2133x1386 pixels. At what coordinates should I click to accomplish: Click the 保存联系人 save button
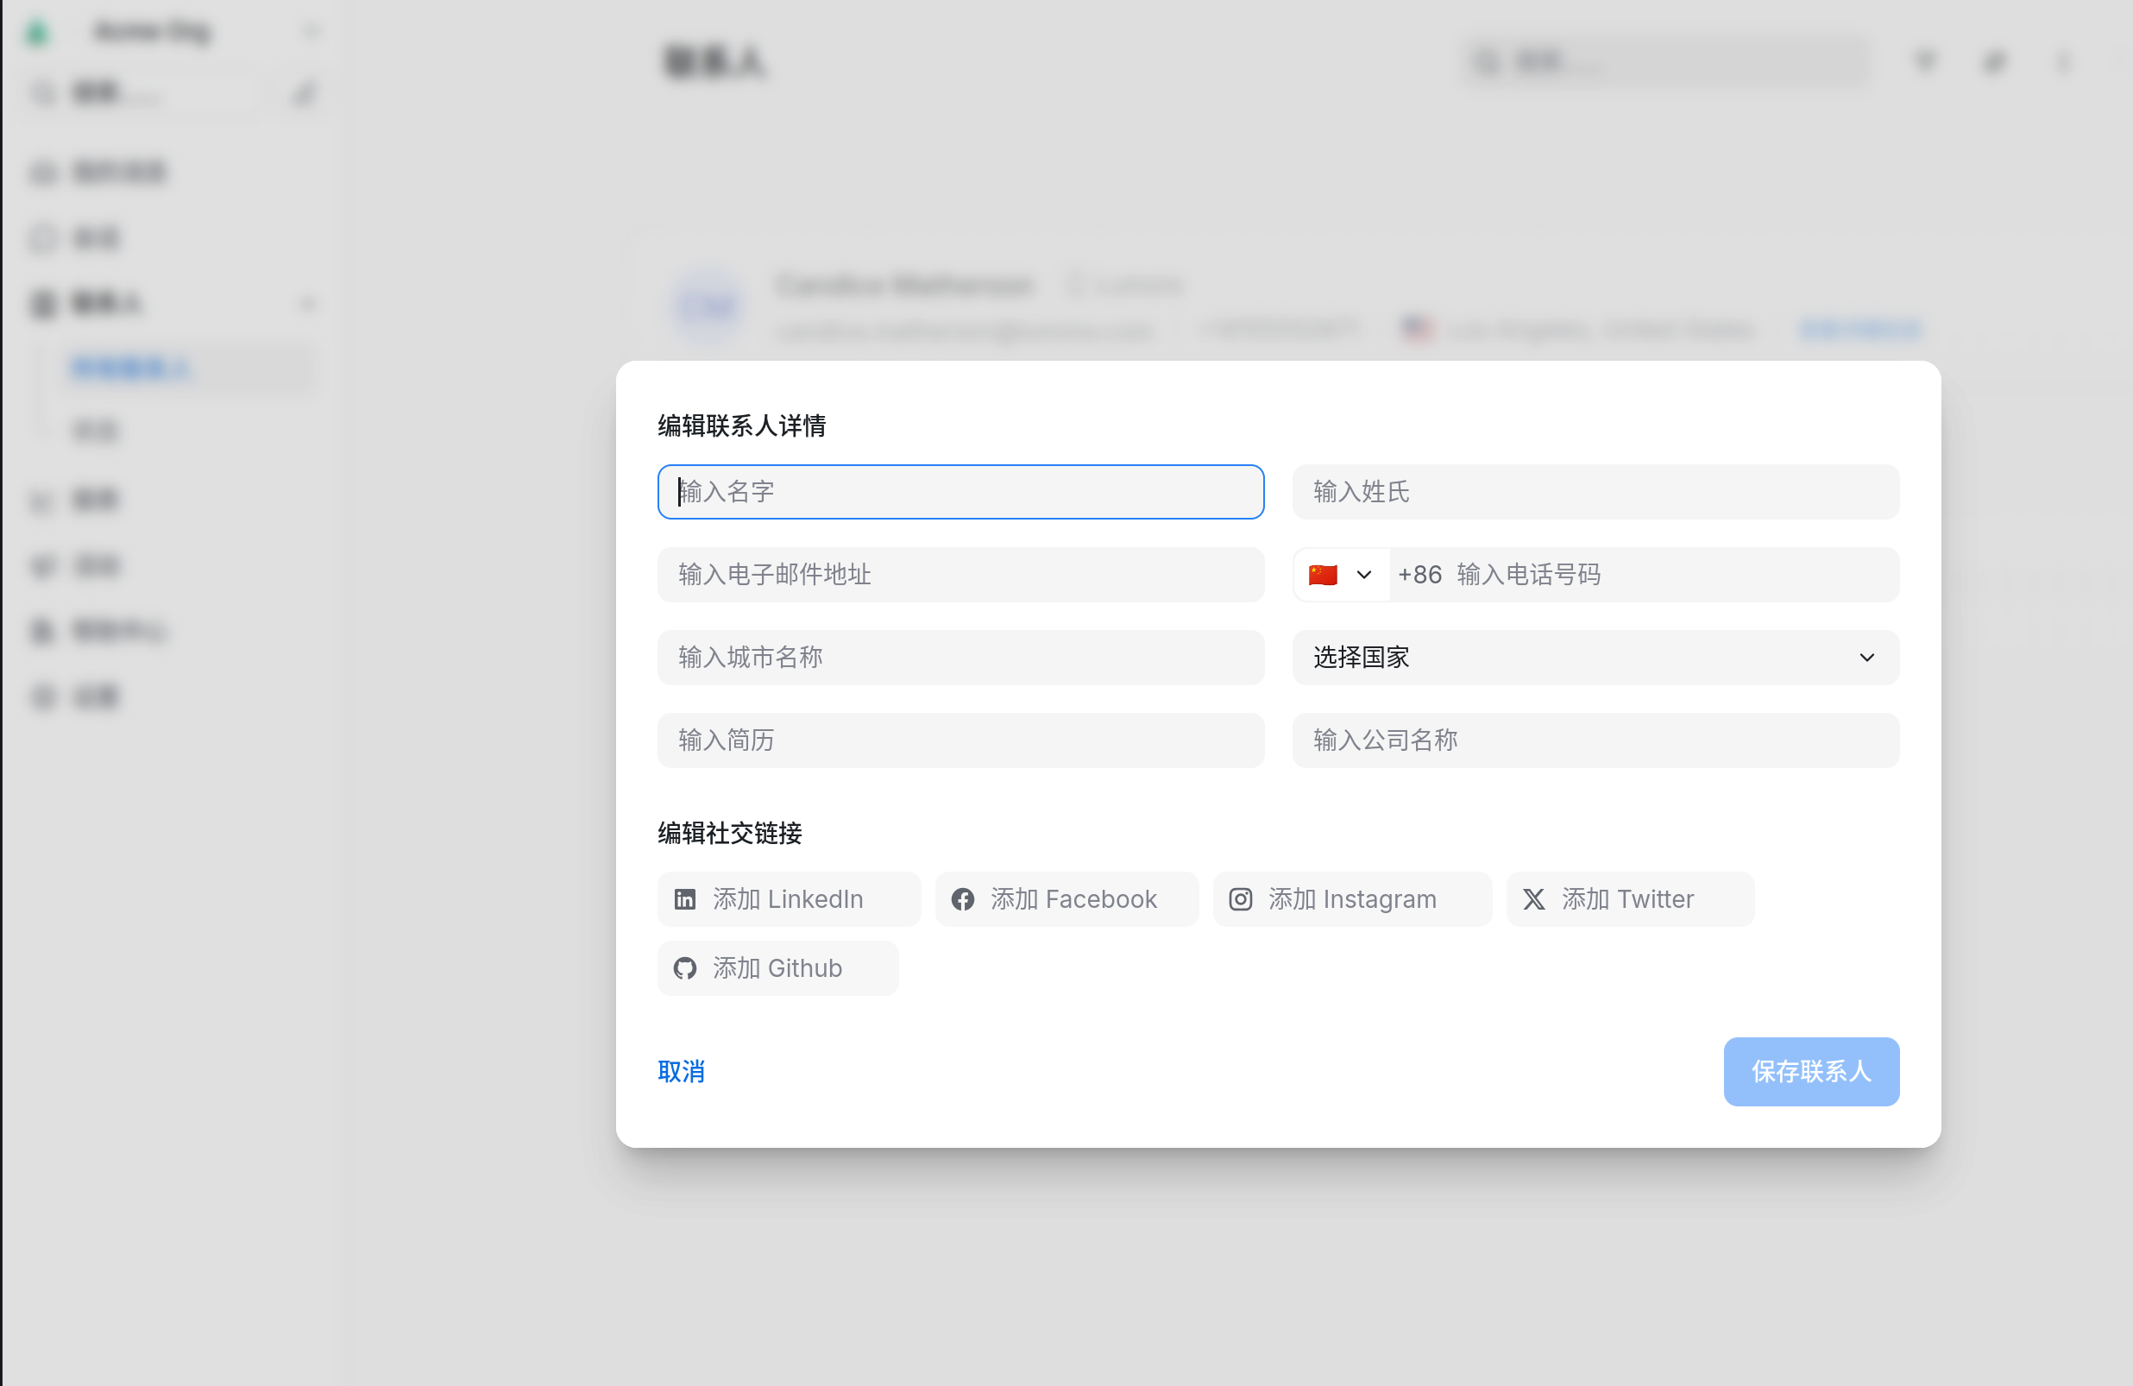pyautogui.click(x=1810, y=1071)
